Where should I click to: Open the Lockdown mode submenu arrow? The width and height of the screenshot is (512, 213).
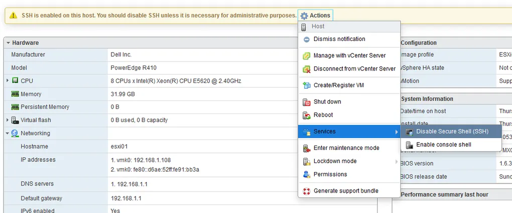click(396, 161)
